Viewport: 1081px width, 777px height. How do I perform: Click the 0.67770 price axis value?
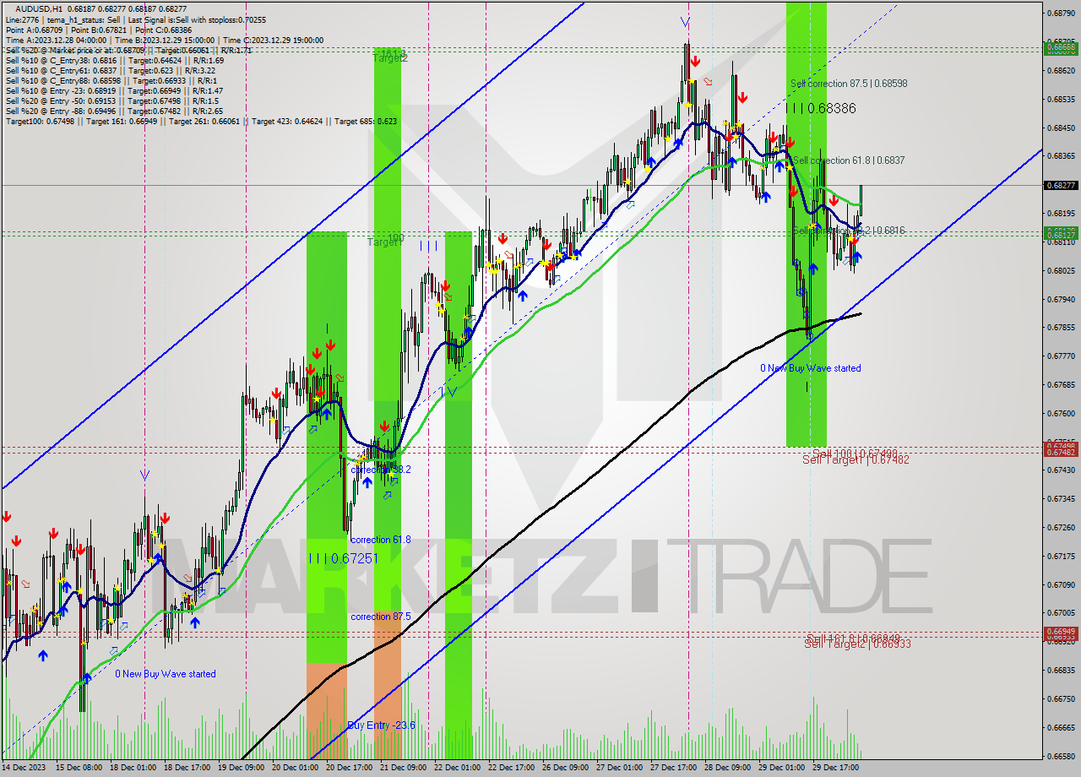click(x=1061, y=356)
